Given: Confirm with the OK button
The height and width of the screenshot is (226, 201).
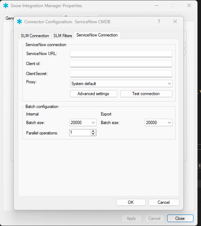Looking at the screenshot, I should pyautogui.click(x=131, y=202).
